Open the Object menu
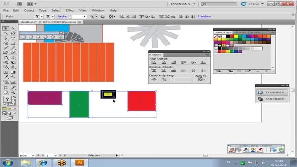 tap(29, 10)
